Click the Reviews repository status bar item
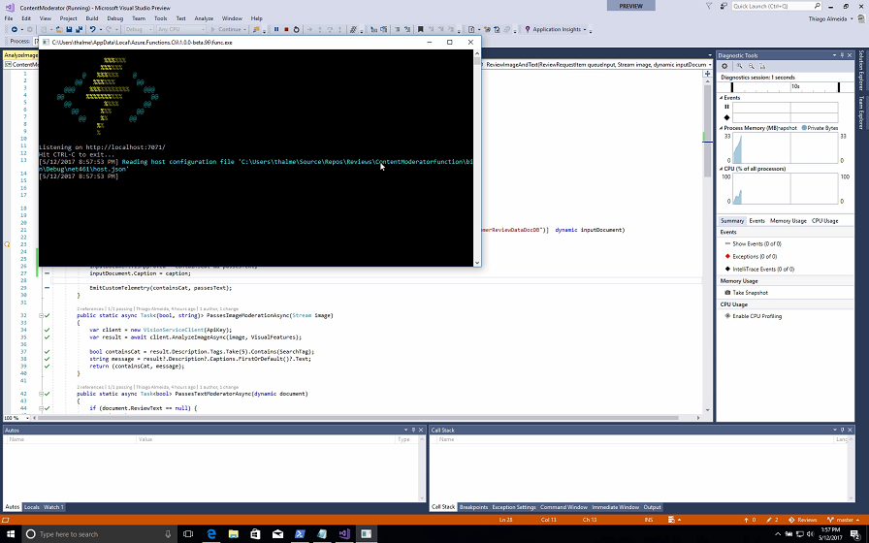Viewport: 869px width, 543px height. [x=802, y=520]
